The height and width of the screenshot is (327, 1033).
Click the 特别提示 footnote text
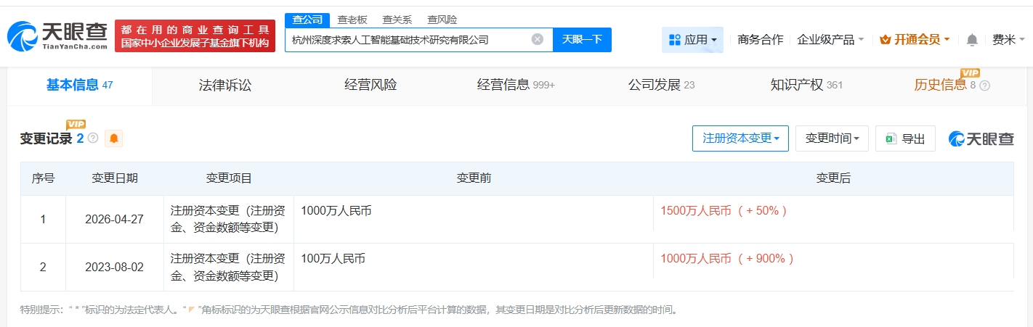click(x=349, y=310)
